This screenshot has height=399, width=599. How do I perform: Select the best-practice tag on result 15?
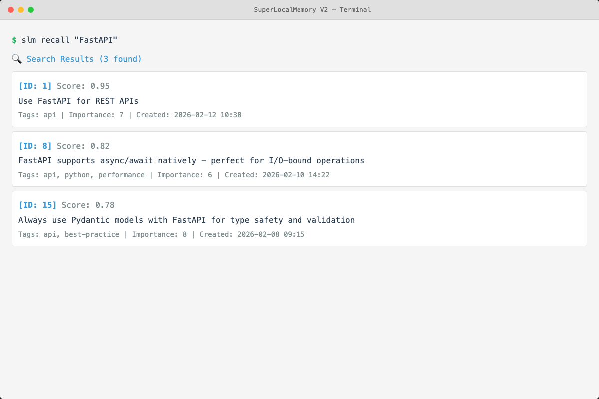92,234
